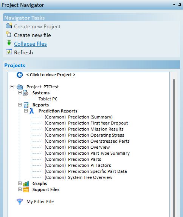The height and width of the screenshot is (217, 183).
Task: Select the Support Files label
Action: [46, 189]
